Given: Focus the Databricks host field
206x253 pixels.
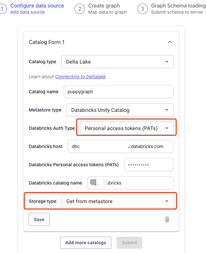Looking at the screenshot, I should tap(121, 146).
